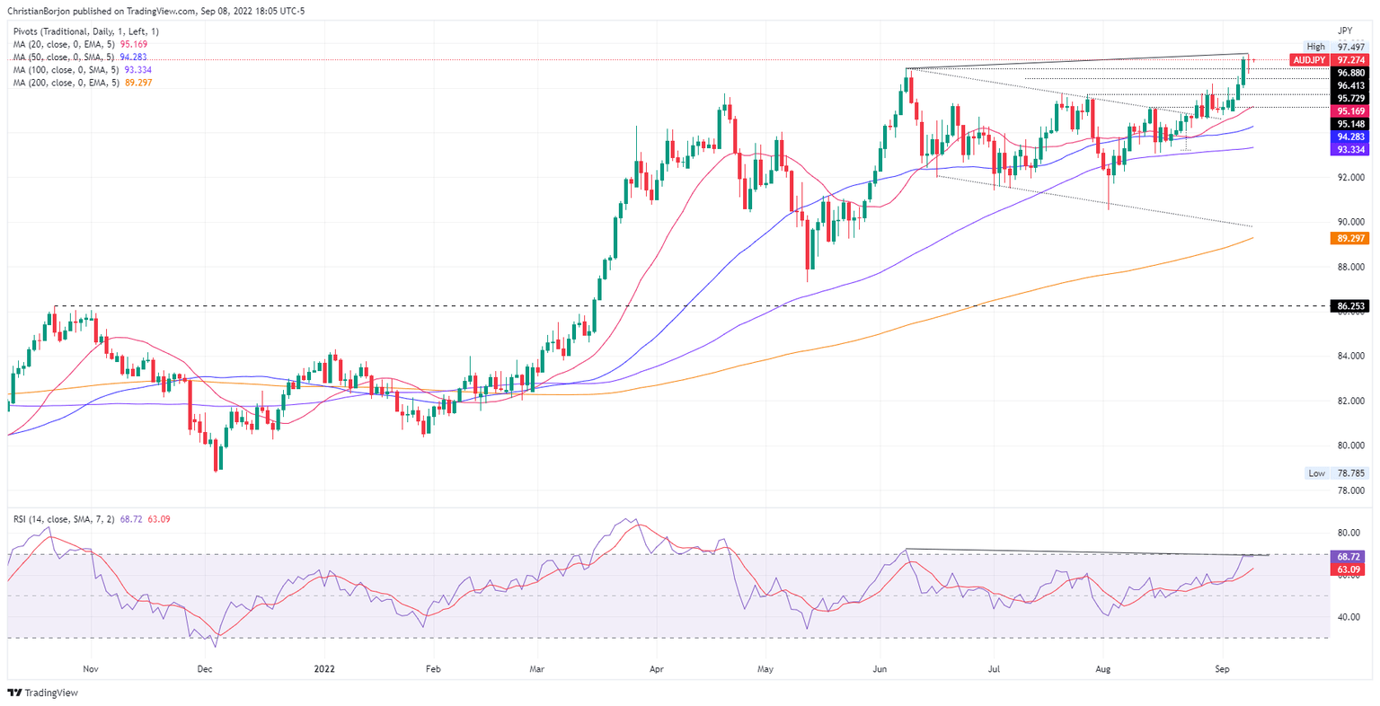Select the MA 200 EMA legend line
Screen dimensions: 1380x706
pos(83,82)
